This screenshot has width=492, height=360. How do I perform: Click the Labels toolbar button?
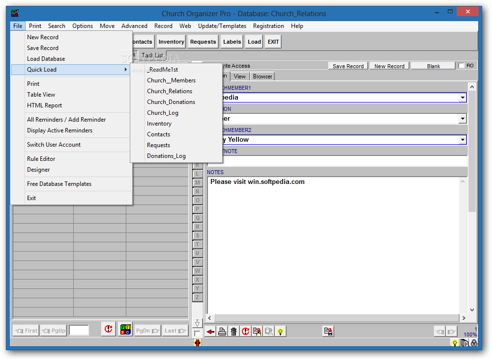click(232, 42)
